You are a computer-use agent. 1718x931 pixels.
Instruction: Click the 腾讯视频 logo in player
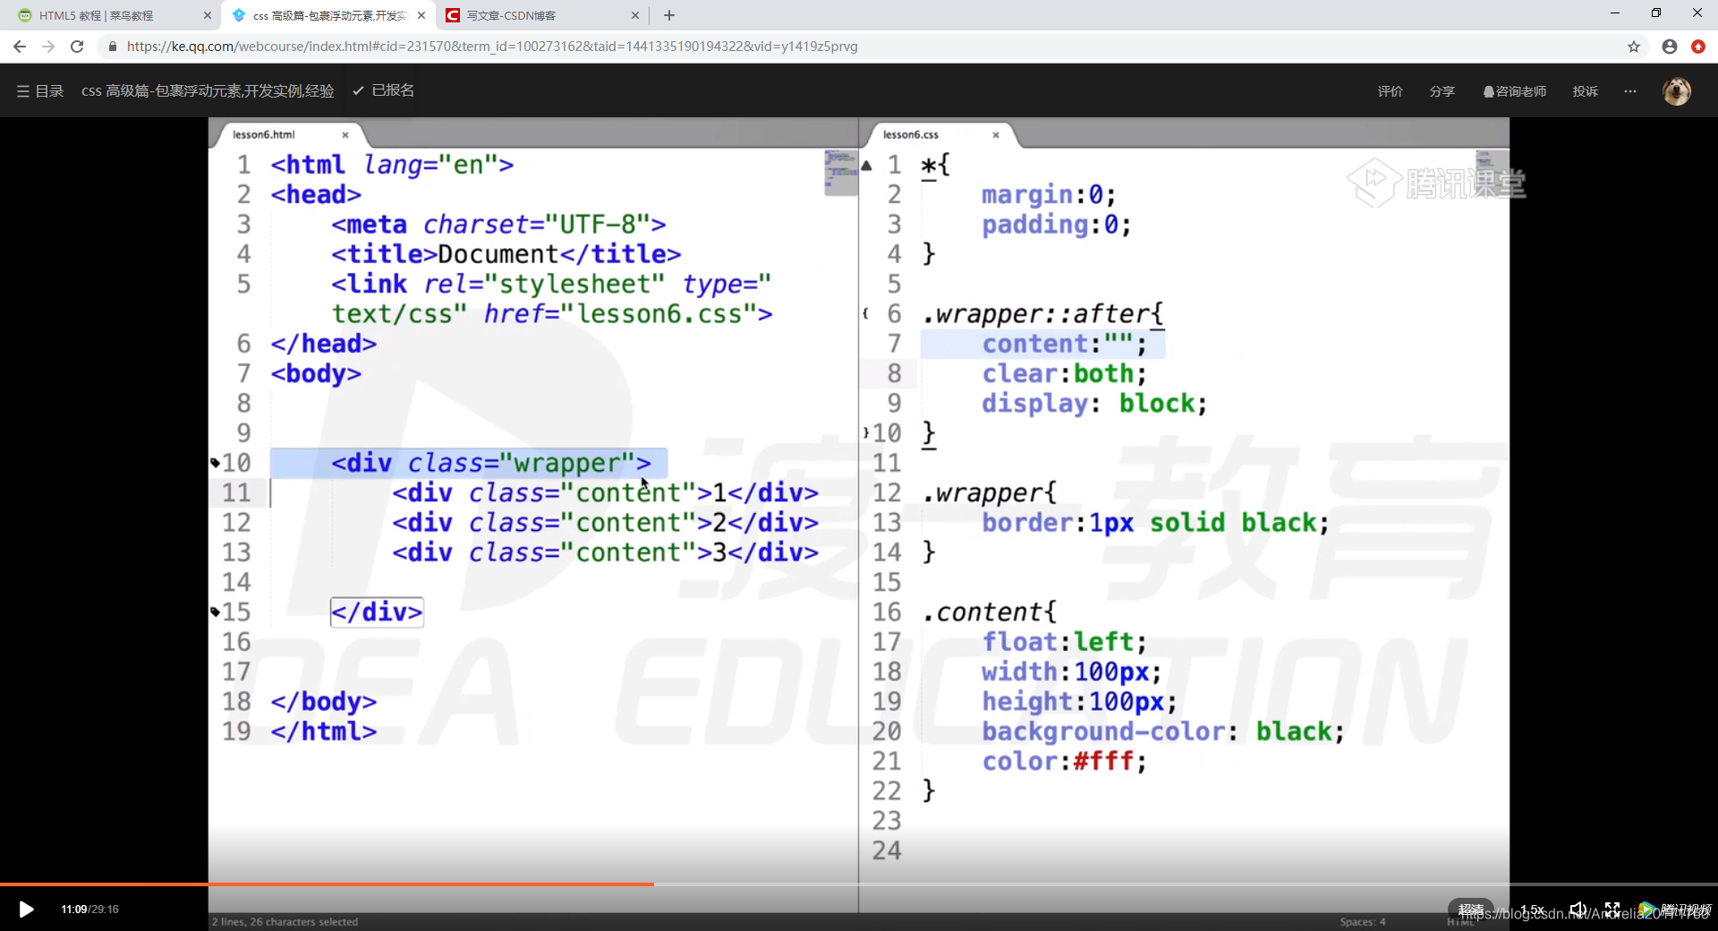pos(1675,910)
